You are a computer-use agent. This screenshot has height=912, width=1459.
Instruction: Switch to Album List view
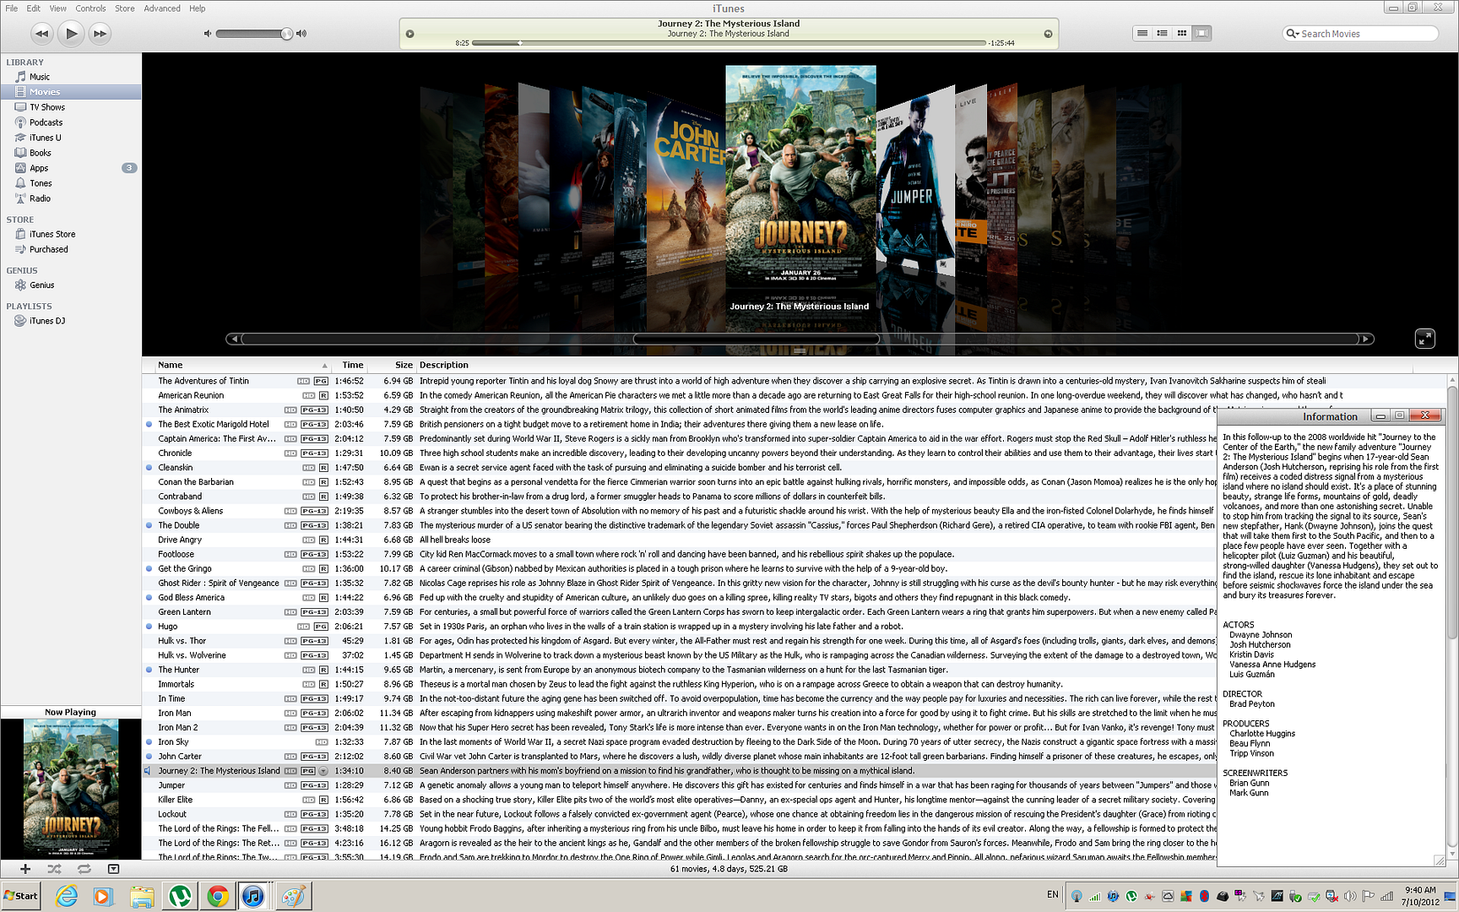[1162, 33]
